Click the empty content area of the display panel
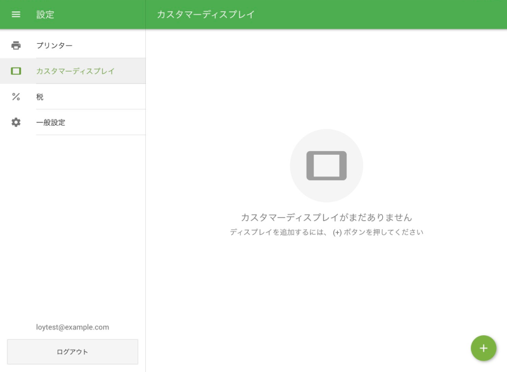 tap(327, 292)
